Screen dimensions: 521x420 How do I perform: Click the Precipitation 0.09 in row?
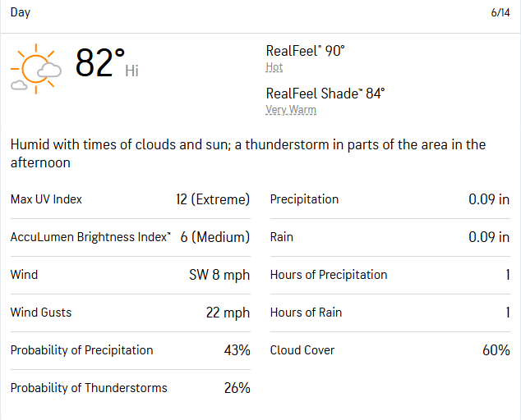(x=390, y=199)
